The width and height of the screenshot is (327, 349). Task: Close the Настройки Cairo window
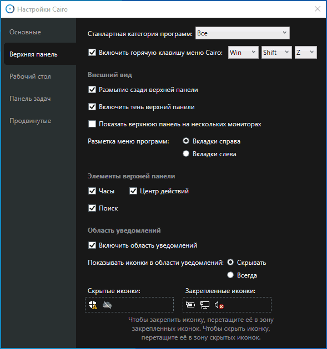pyautogui.click(x=317, y=9)
